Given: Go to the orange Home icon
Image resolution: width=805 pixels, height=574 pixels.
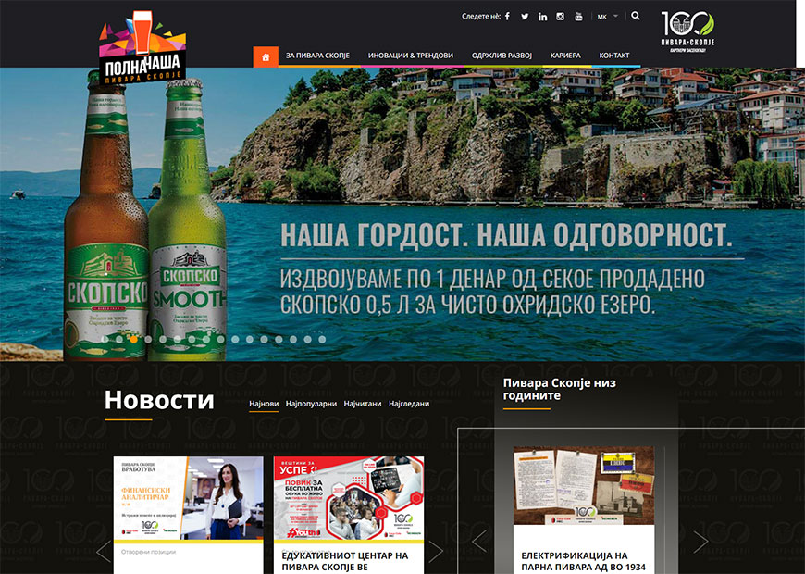Looking at the screenshot, I should [x=266, y=56].
